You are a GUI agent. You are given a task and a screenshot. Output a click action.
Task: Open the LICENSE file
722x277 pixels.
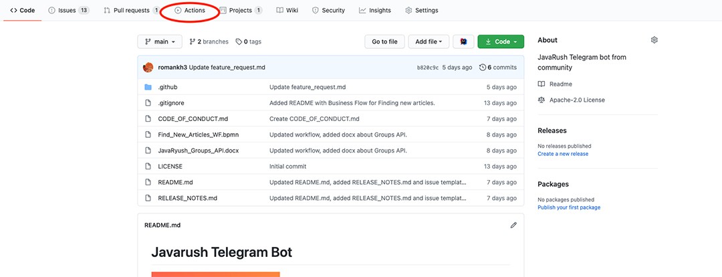[170, 167]
